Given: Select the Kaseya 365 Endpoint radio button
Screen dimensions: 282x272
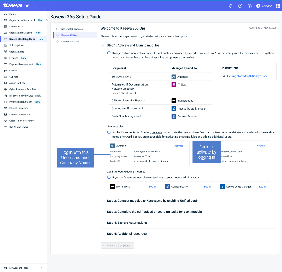Looking at the screenshot, I should [x=57, y=29].
